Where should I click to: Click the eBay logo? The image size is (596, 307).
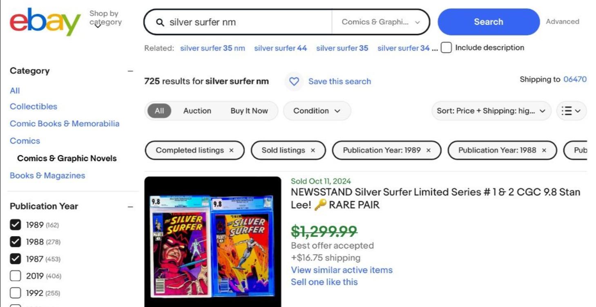[x=45, y=21]
